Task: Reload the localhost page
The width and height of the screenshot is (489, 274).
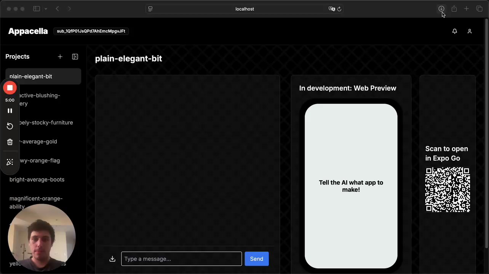Action: click(339, 9)
